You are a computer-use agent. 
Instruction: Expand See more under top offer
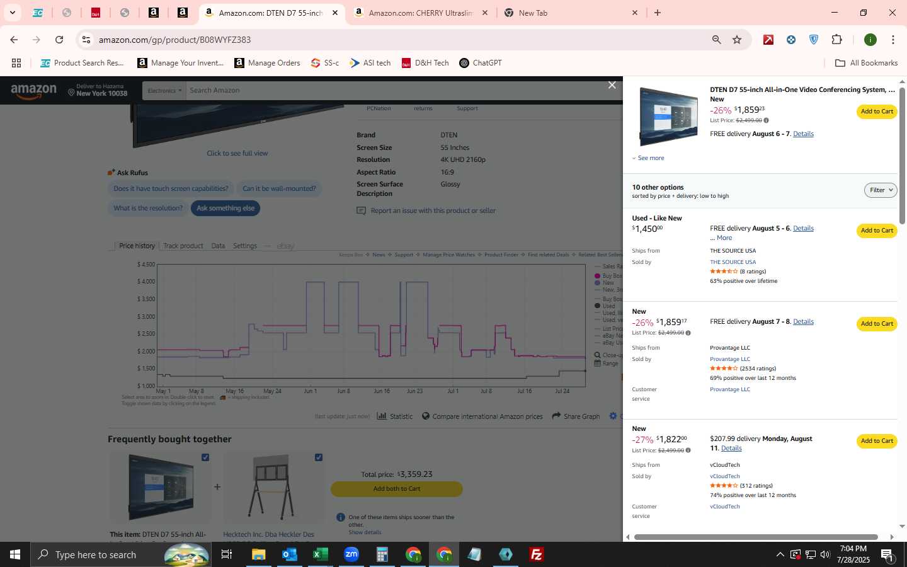click(x=648, y=158)
